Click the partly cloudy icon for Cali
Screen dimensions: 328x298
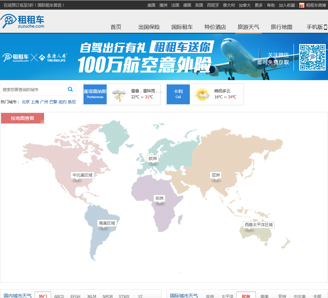(x=202, y=94)
